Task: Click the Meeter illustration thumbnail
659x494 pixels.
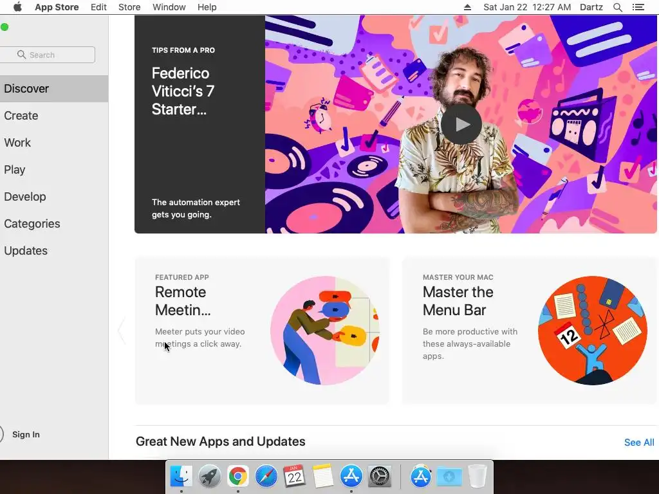Action: click(324, 330)
